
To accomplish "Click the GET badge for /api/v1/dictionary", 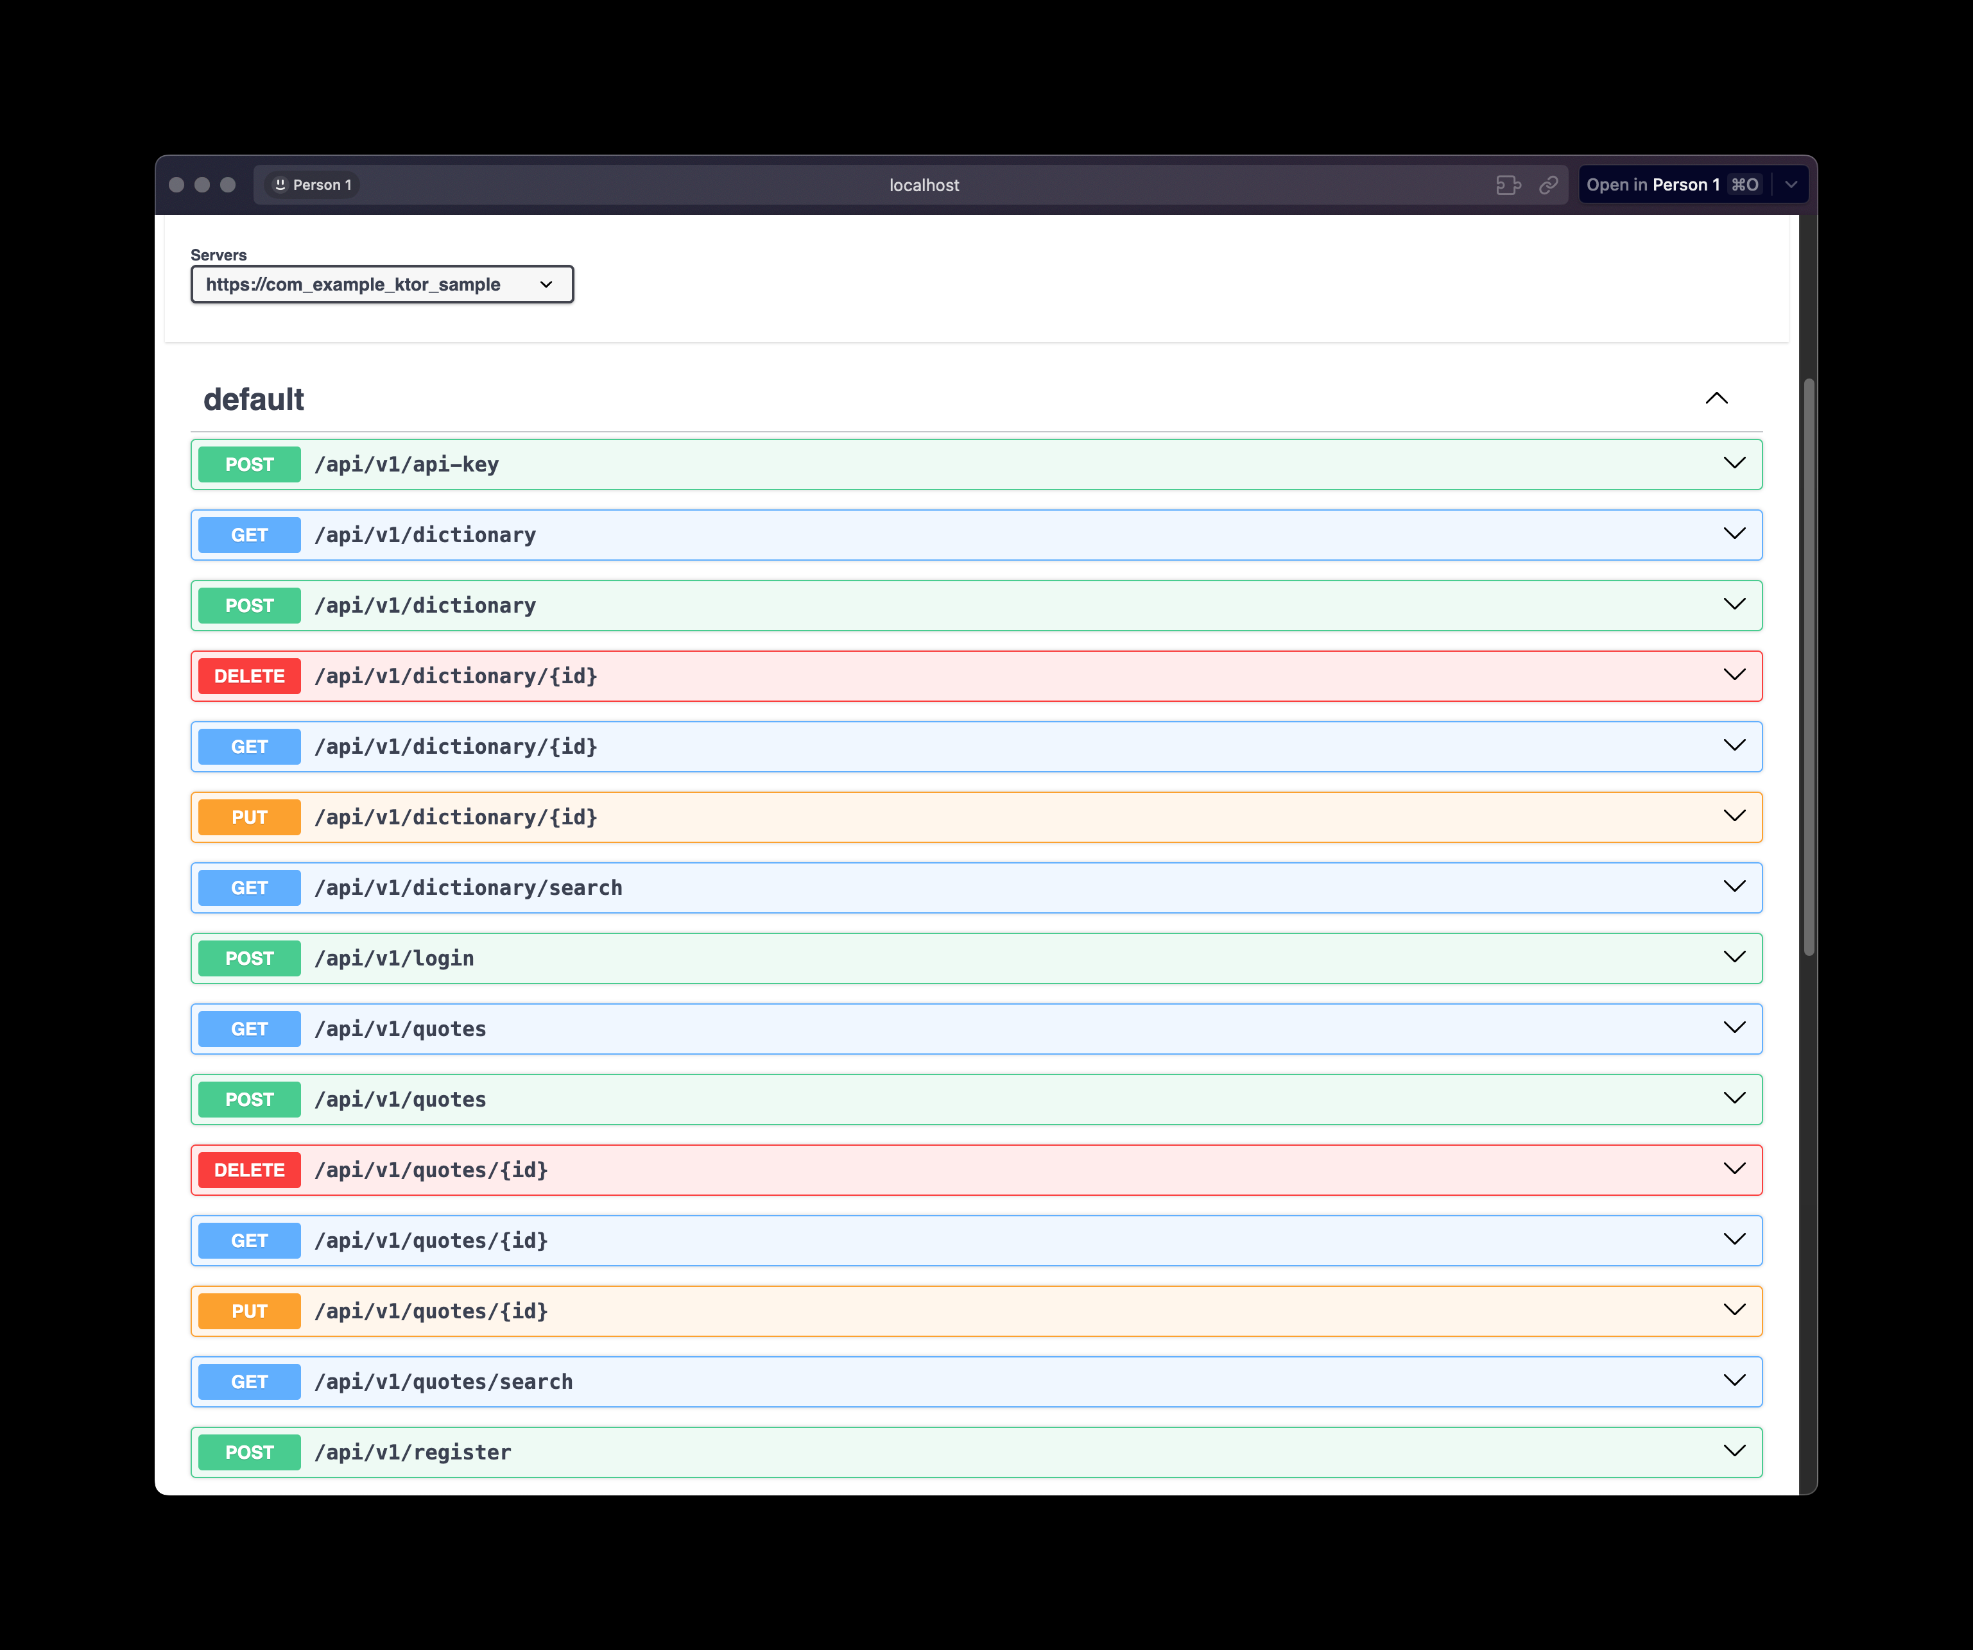I will tap(249, 535).
